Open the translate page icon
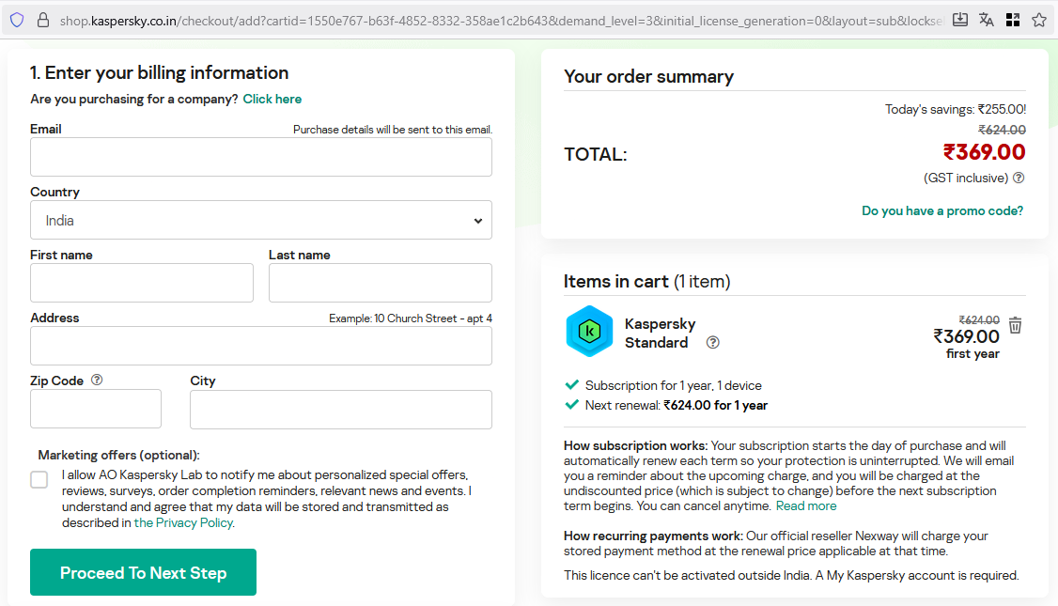 986,20
